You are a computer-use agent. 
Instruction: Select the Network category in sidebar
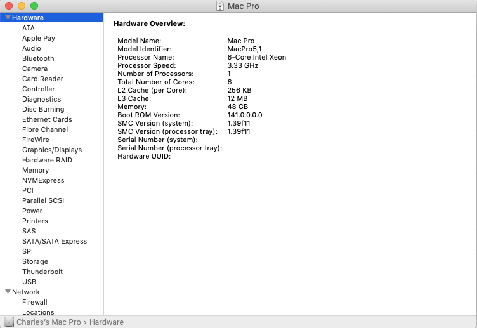pyautogui.click(x=26, y=292)
